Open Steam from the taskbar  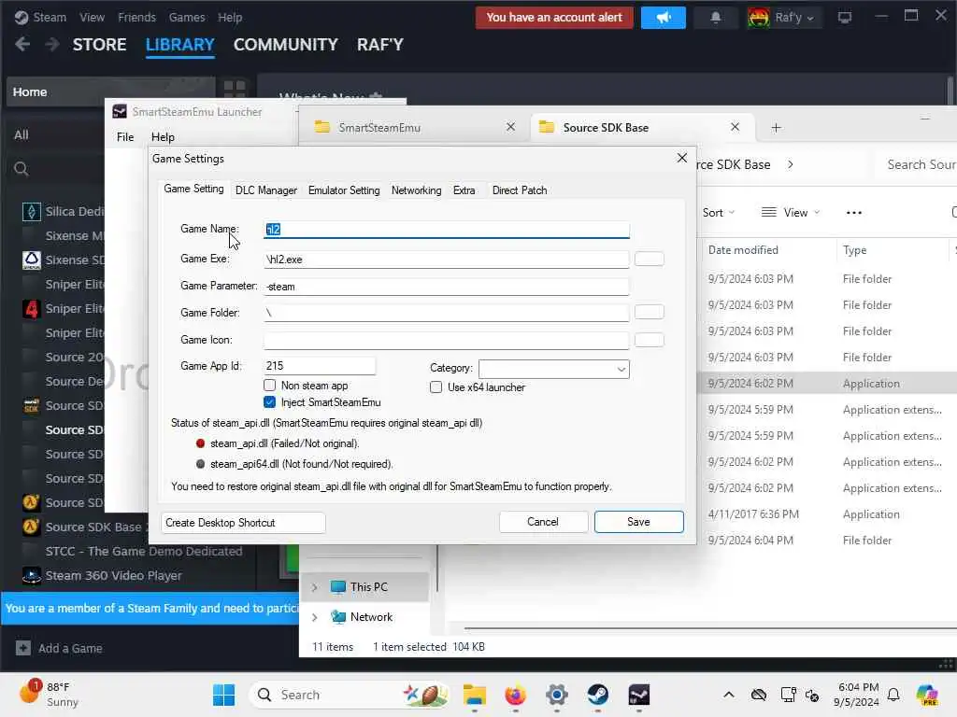597,695
